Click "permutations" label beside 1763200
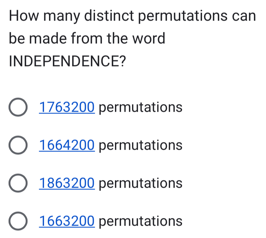This screenshot has width=266, height=238. [141, 108]
